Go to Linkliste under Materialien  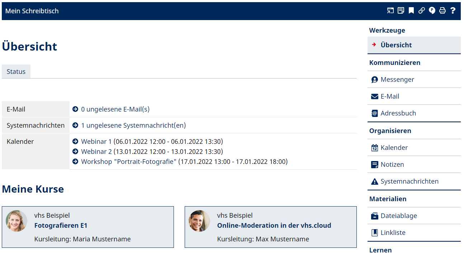point(393,233)
